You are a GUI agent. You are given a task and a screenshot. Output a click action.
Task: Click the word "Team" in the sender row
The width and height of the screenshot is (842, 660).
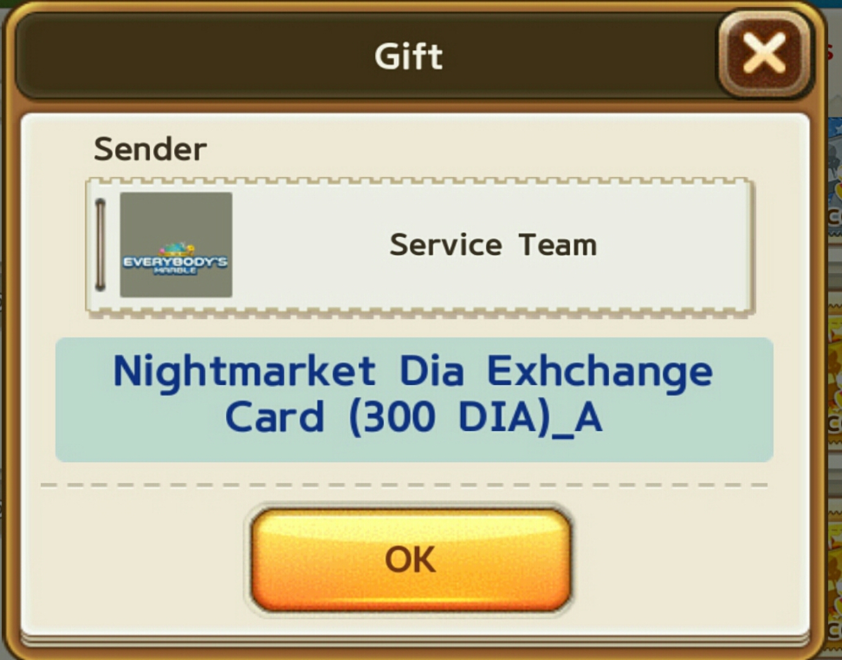(558, 244)
